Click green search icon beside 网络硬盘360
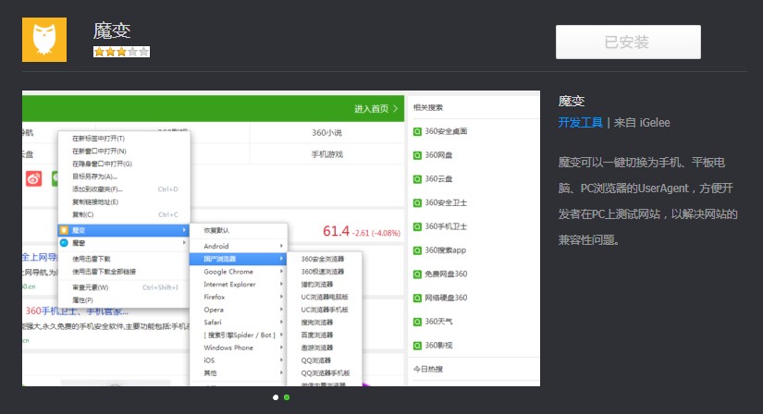 pyautogui.click(x=417, y=298)
